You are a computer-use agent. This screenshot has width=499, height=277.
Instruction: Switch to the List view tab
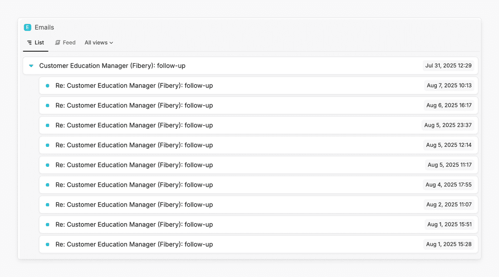36,43
